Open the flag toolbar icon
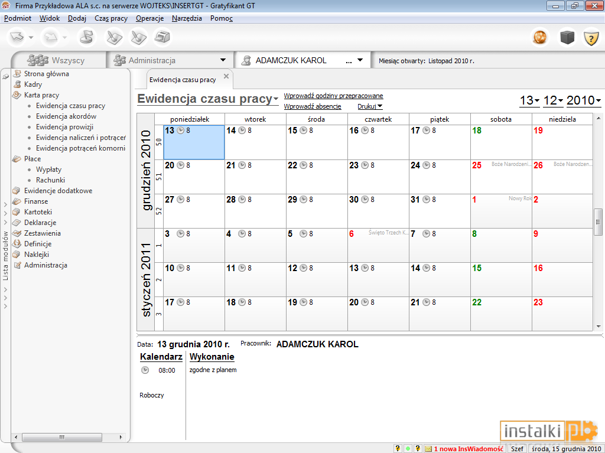The width and height of the screenshot is (605, 453). (86, 37)
